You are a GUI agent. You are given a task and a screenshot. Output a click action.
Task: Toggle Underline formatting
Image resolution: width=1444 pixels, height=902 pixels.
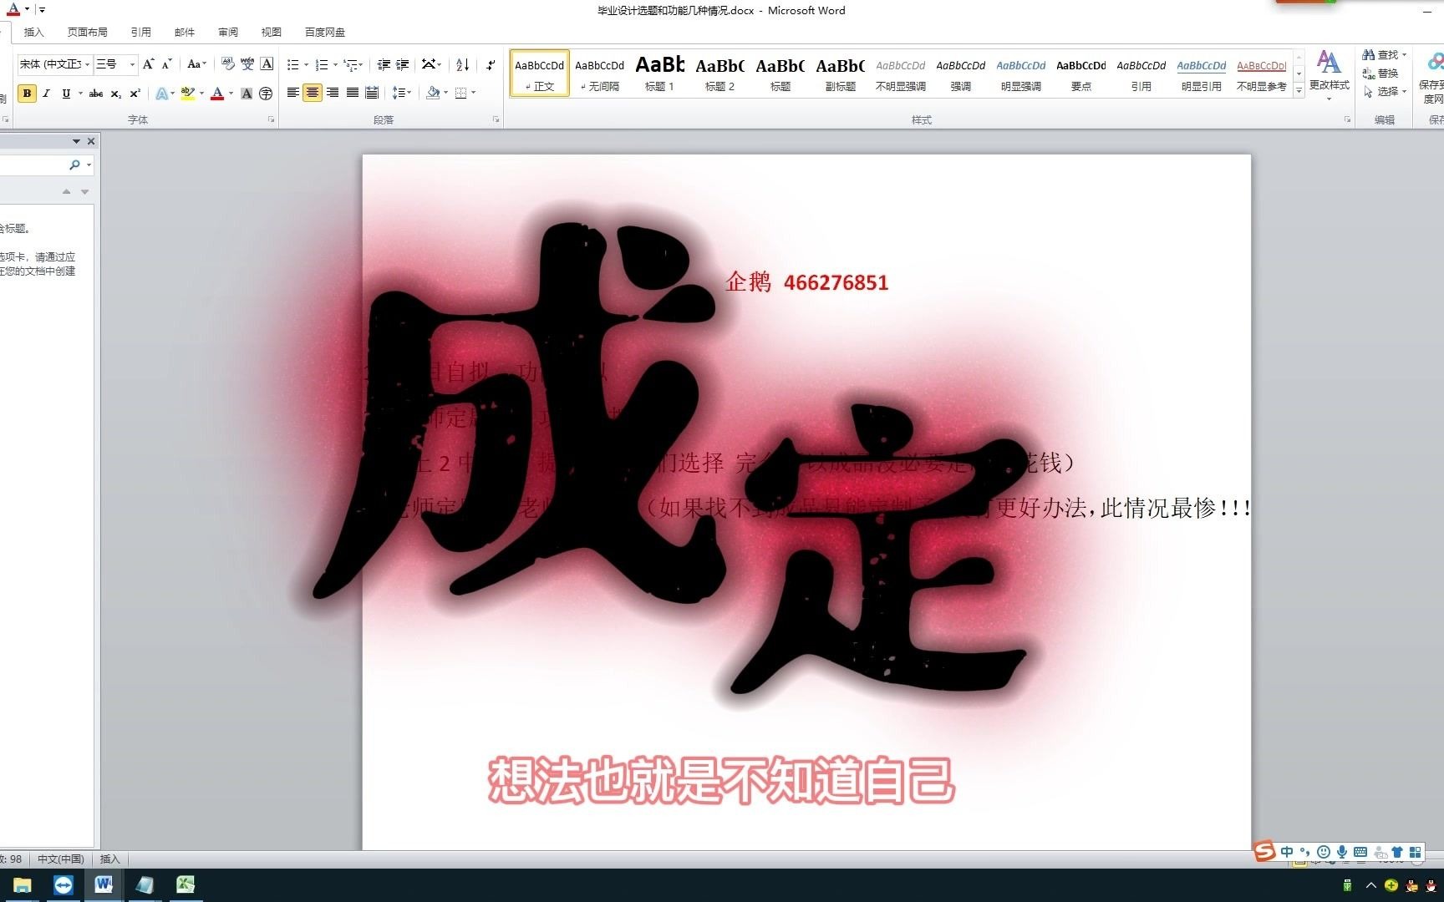(66, 94)
